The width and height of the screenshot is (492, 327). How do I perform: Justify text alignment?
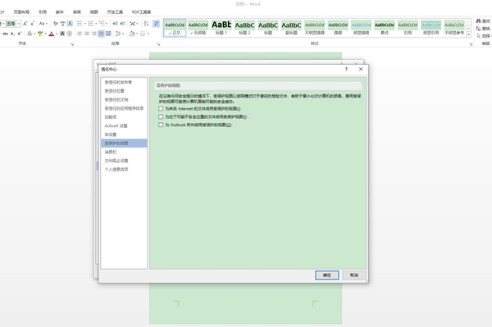(x=101, y=34)
